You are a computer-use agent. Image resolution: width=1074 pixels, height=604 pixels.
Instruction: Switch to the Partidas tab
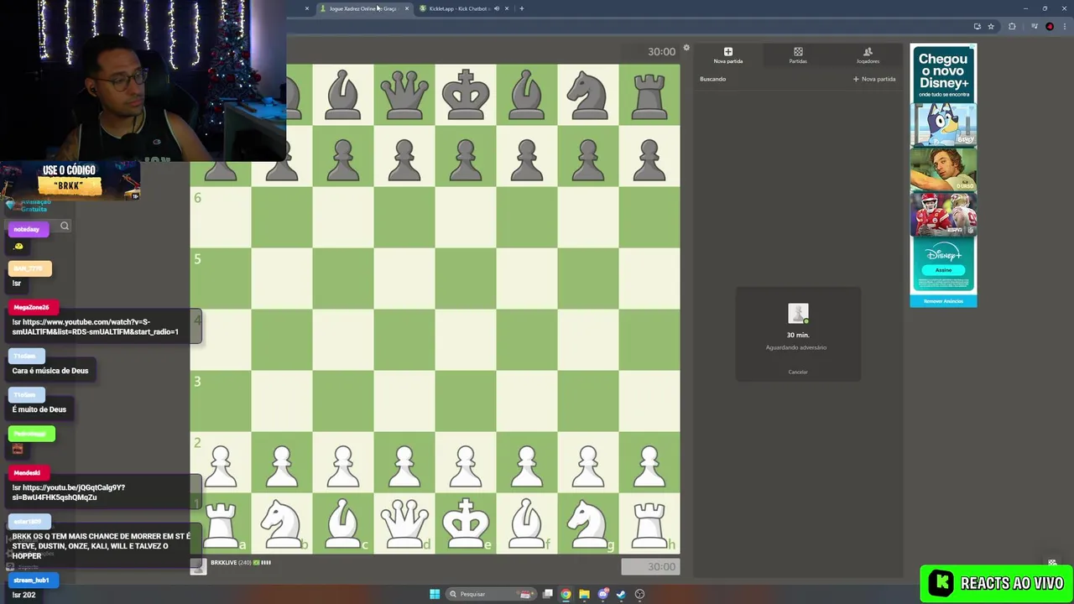[798, 55]
